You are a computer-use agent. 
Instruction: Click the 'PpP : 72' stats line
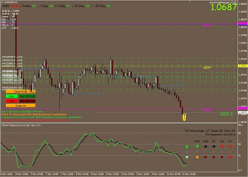point(8,23)
